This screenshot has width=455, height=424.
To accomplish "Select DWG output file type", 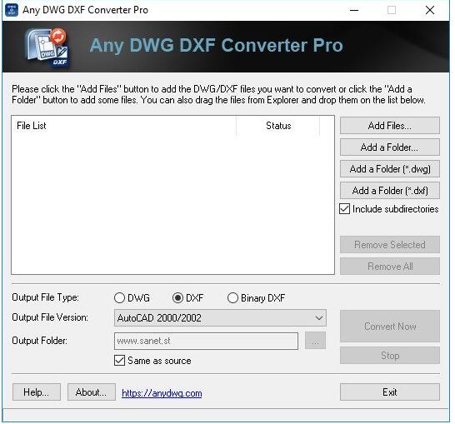I will pyautogui.click(x=119, y=298).
